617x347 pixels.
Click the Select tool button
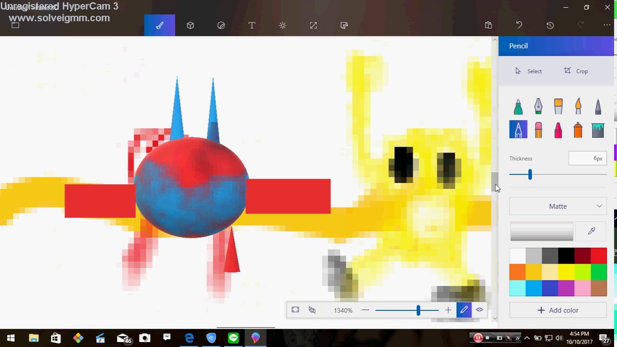[x=528, y=71]
